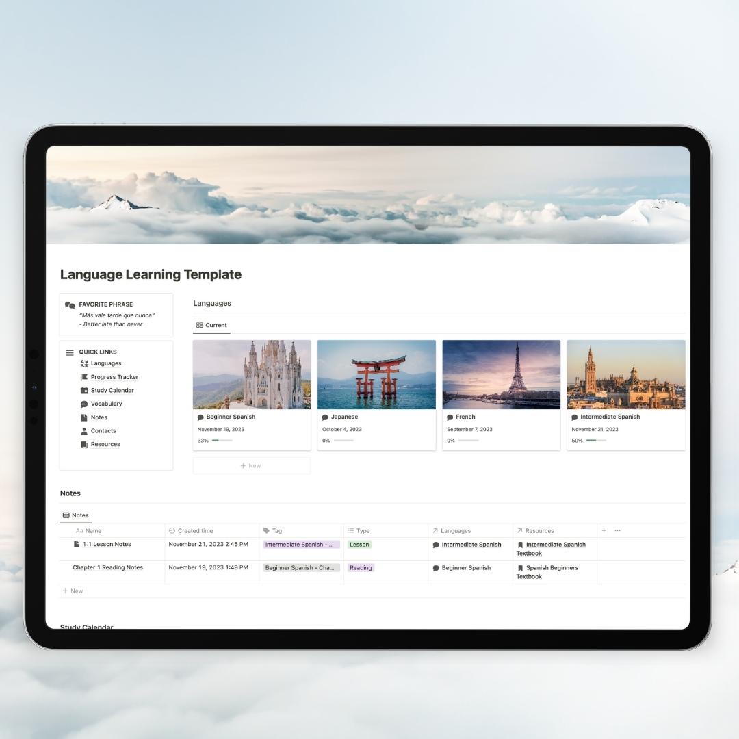Add a new card in Languages gallery

point(251,465)
